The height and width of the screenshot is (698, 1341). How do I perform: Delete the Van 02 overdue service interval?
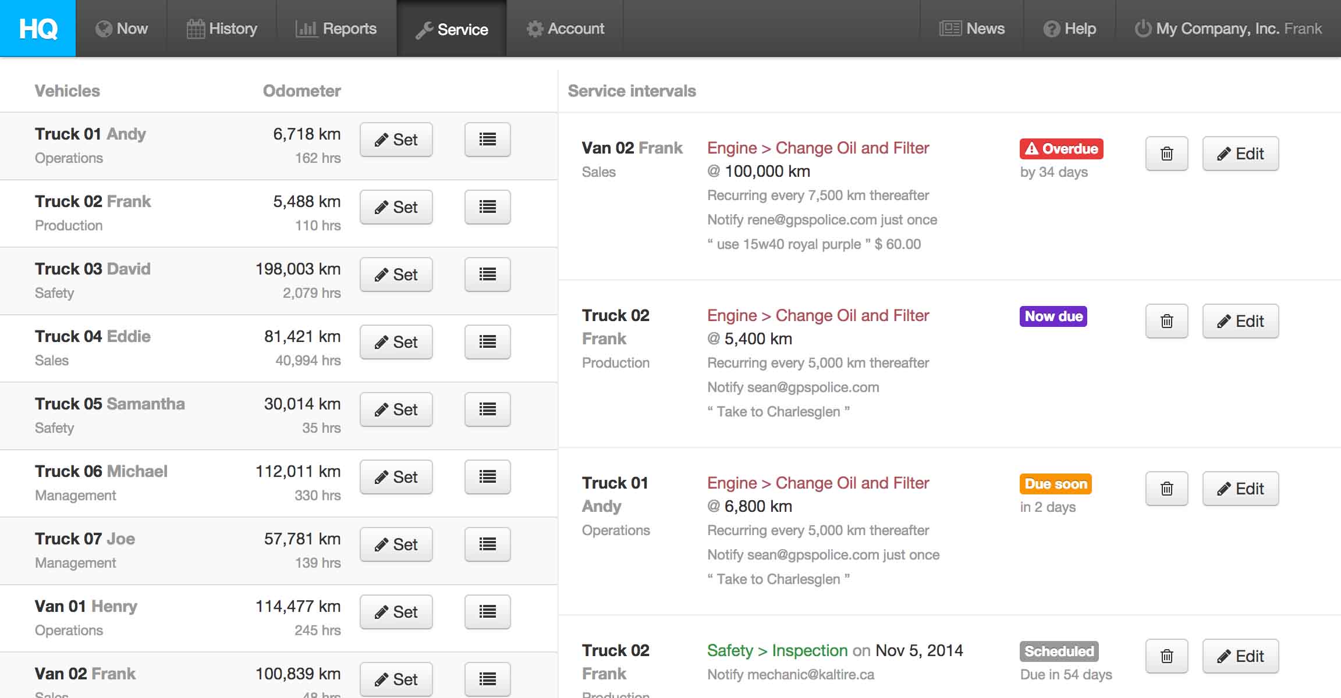(1166, 154)
